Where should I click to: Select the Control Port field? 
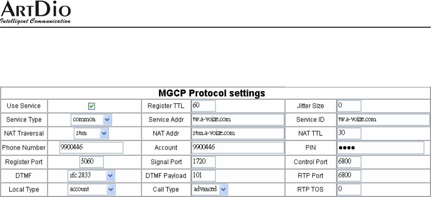click(x=349, y=161)
